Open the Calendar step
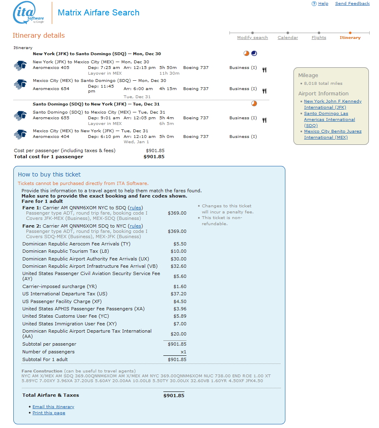Image resolution: width=379 pixels, height=428 pixels. tap(288, 38)
